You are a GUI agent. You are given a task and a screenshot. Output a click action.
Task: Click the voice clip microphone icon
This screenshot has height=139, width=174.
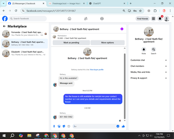tap(54, 126)
